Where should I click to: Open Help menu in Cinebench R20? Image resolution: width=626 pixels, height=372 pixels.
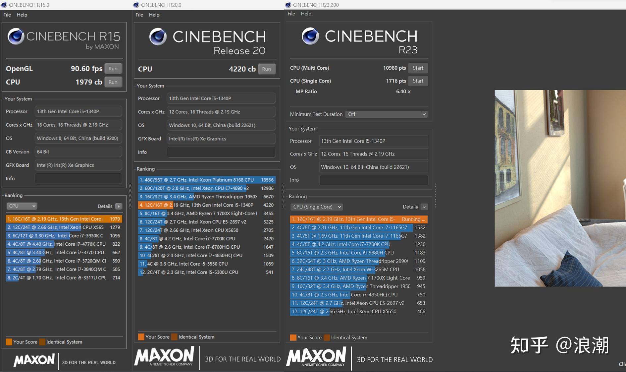[154, 15]
